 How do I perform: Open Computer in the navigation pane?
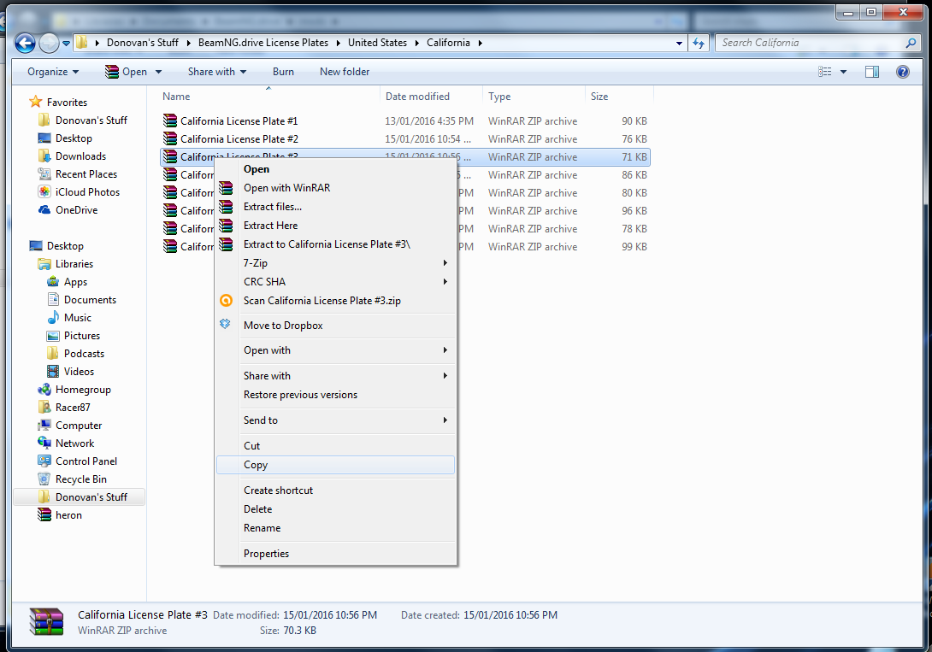coord(79,426)
